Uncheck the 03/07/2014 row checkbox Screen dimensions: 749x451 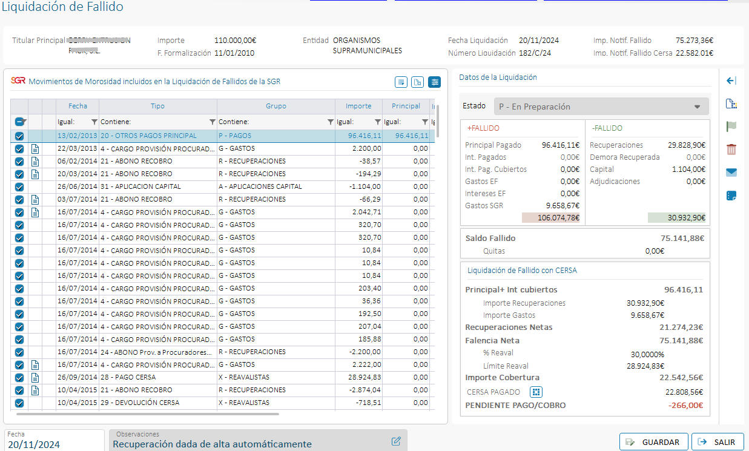tap(19, 199)
